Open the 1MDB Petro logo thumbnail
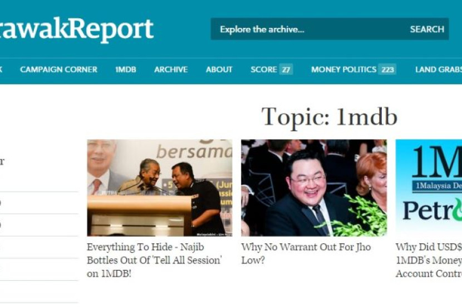This screenshot has width=462, height=308. pyautogui.click(x=429, y=188)
